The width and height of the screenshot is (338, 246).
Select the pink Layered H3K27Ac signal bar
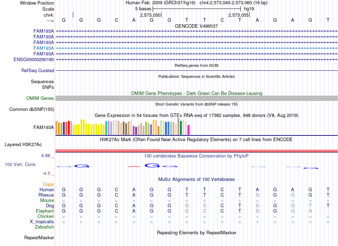[196, 151]
